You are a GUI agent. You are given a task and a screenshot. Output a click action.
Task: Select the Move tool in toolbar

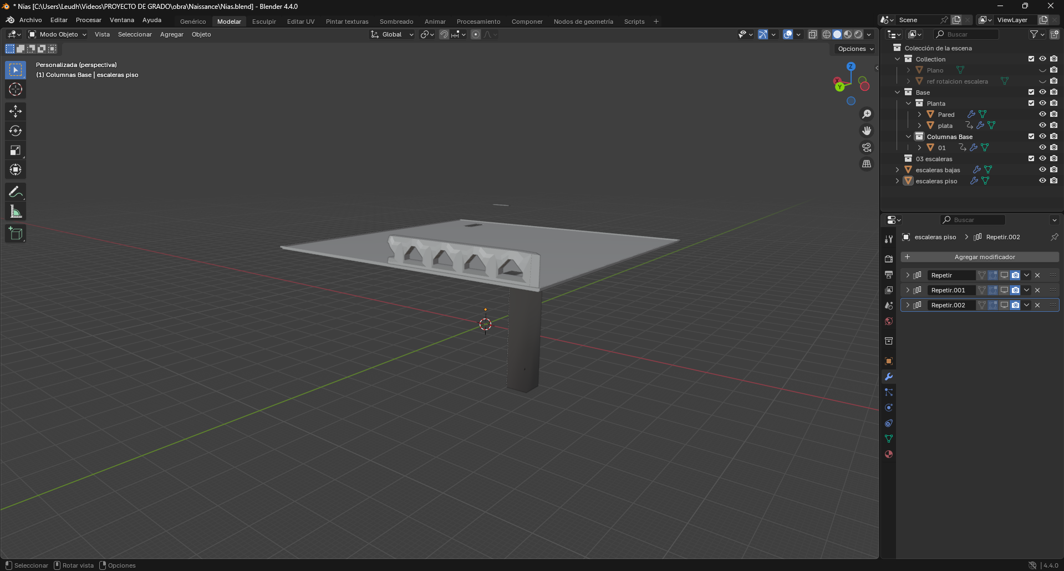pos(16,111)
